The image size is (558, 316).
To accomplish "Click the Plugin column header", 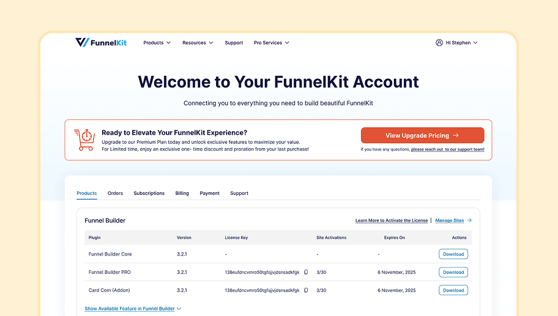I will pyautogui.click(x=94, y=238).
